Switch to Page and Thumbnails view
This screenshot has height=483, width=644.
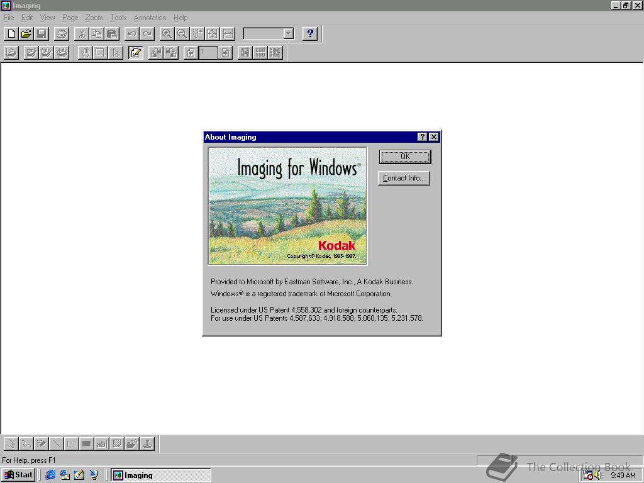pos(275,53)
